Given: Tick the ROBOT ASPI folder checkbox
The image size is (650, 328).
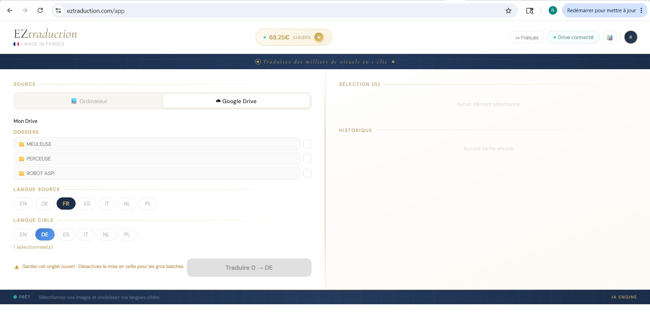Looking at the screenshot, I should (x=308, y=173).
